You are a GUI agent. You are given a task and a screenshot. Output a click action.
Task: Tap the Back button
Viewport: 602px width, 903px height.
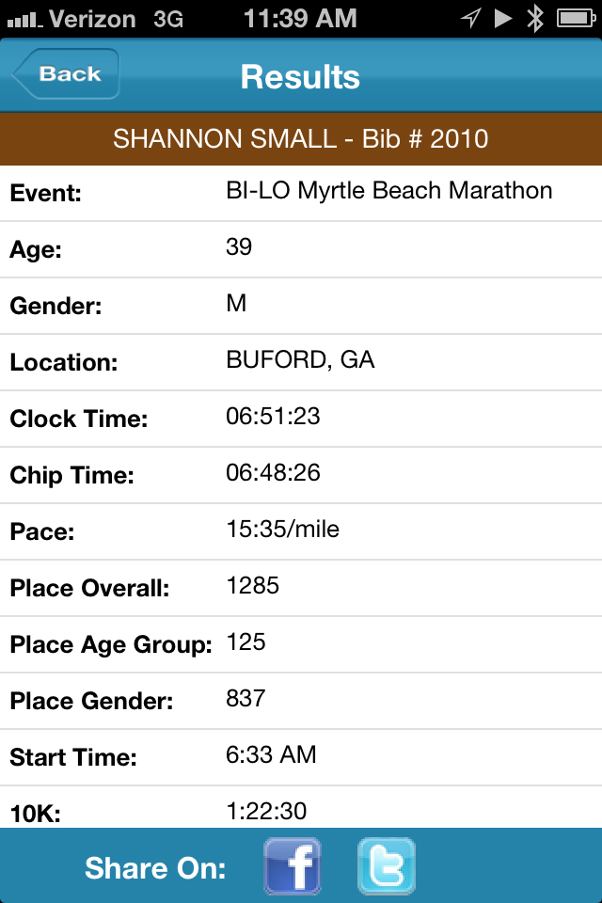[66, 73]
